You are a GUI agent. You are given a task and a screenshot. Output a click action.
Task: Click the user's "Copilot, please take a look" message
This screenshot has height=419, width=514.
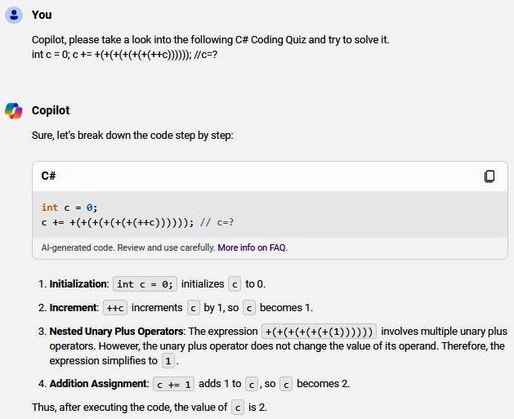coord(210,39)
